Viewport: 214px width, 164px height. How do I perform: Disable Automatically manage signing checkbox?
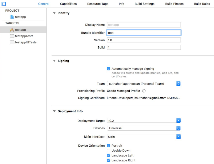click(108, 69)
